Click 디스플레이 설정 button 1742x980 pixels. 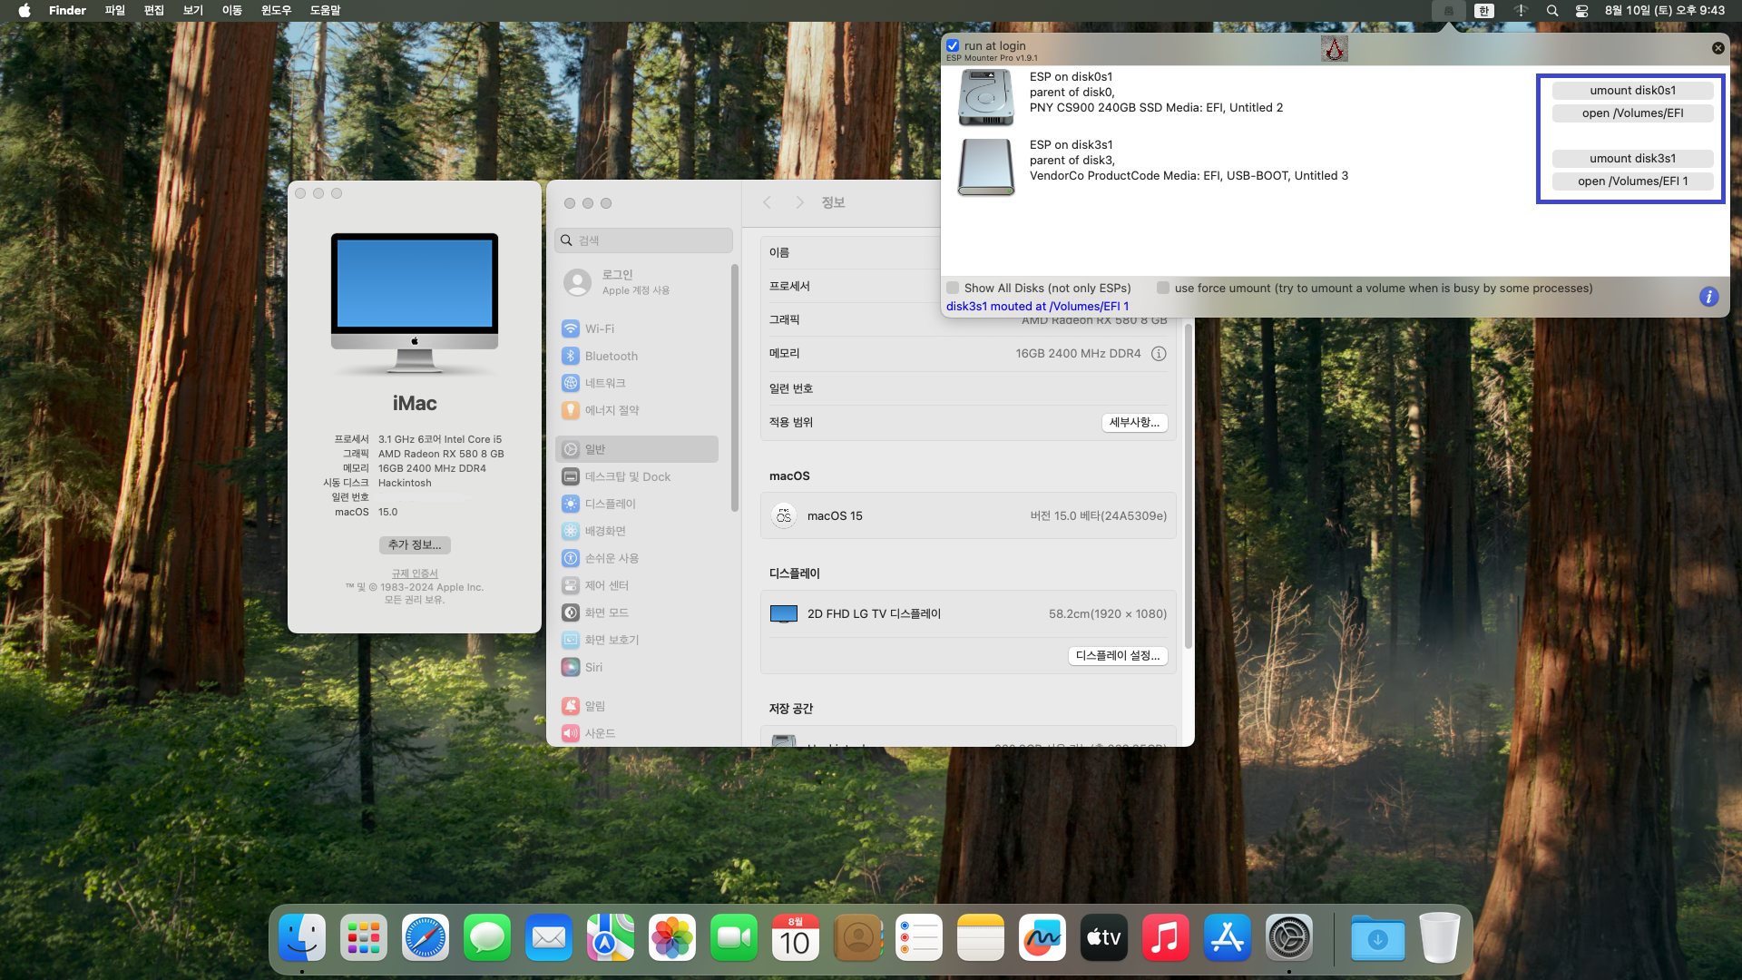coord(1118,655)
